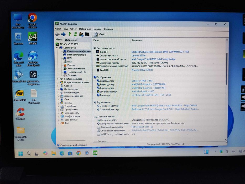
Task: Open the Windows Start button
Action: (20, 154)
